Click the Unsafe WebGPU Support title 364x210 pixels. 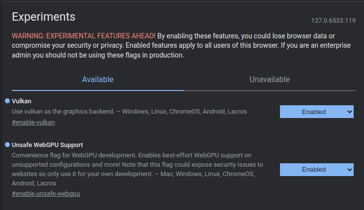47,145
